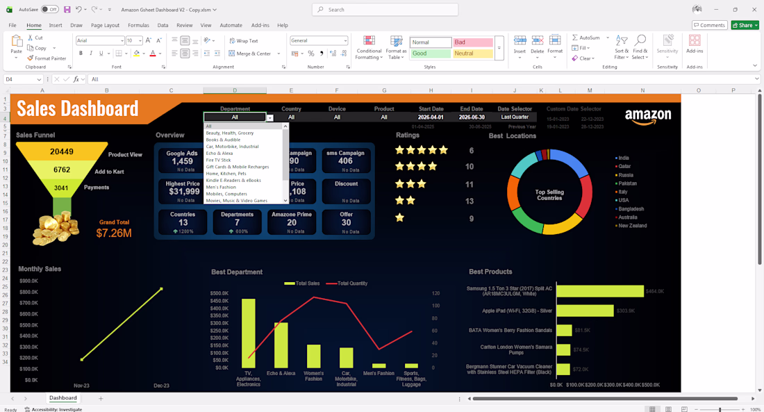
Task: Click the Share button
Action: point(745,25)
